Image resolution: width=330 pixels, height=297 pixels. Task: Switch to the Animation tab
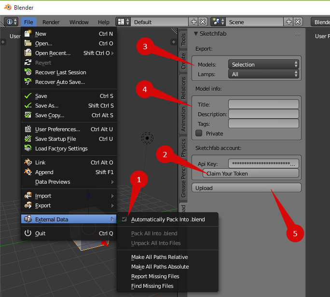pos(183,119)
